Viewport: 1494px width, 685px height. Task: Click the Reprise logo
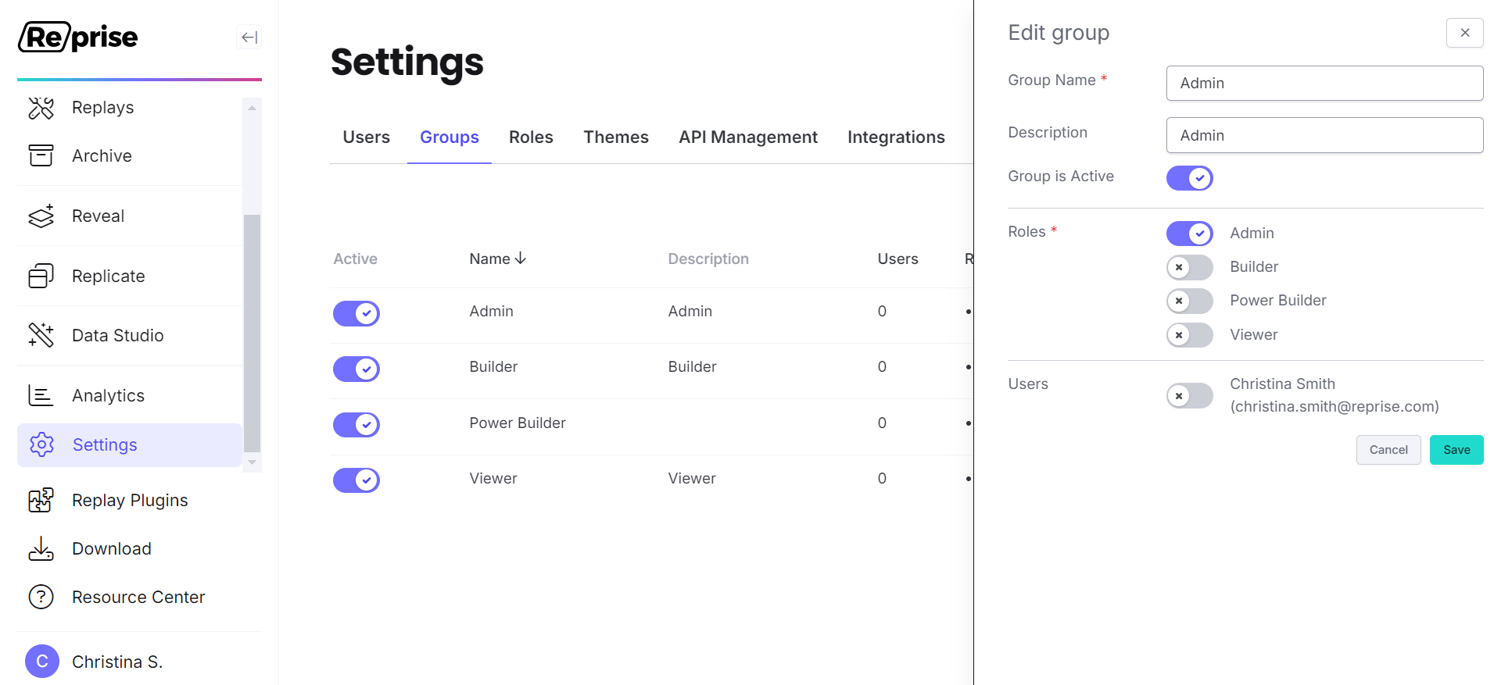point(77,37)
